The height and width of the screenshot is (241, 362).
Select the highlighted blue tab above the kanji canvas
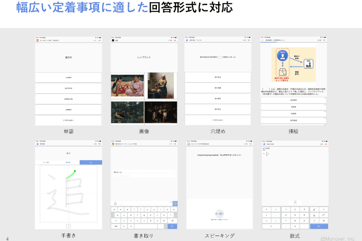coord(90,162)
